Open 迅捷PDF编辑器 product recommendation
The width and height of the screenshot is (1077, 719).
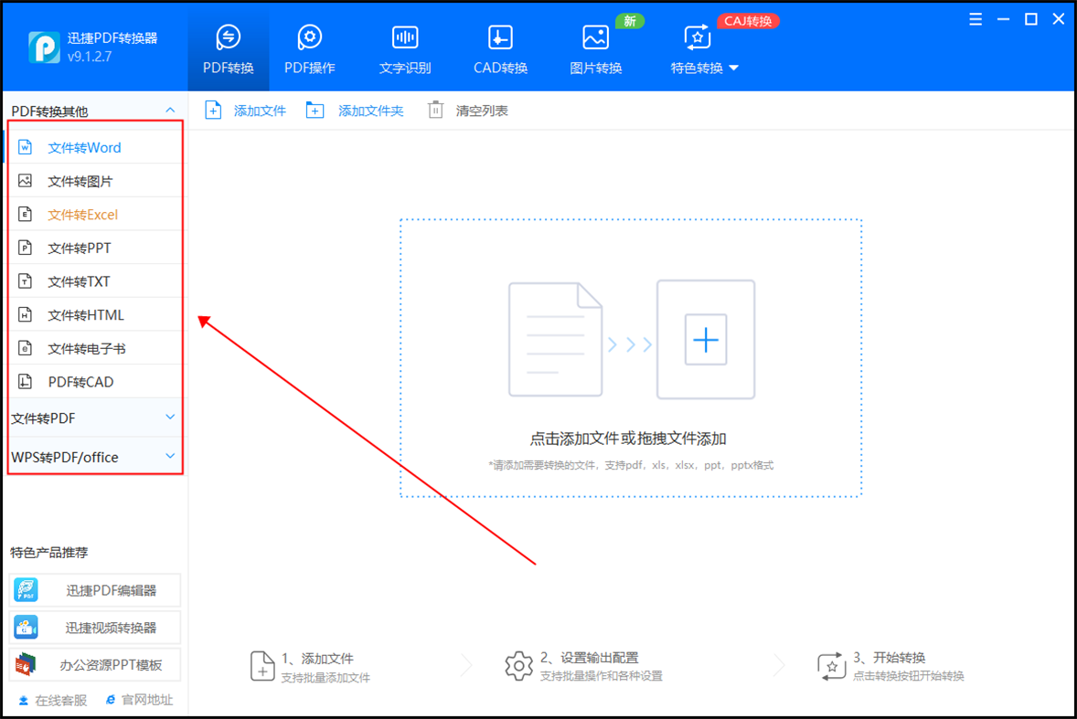[95, 590]
